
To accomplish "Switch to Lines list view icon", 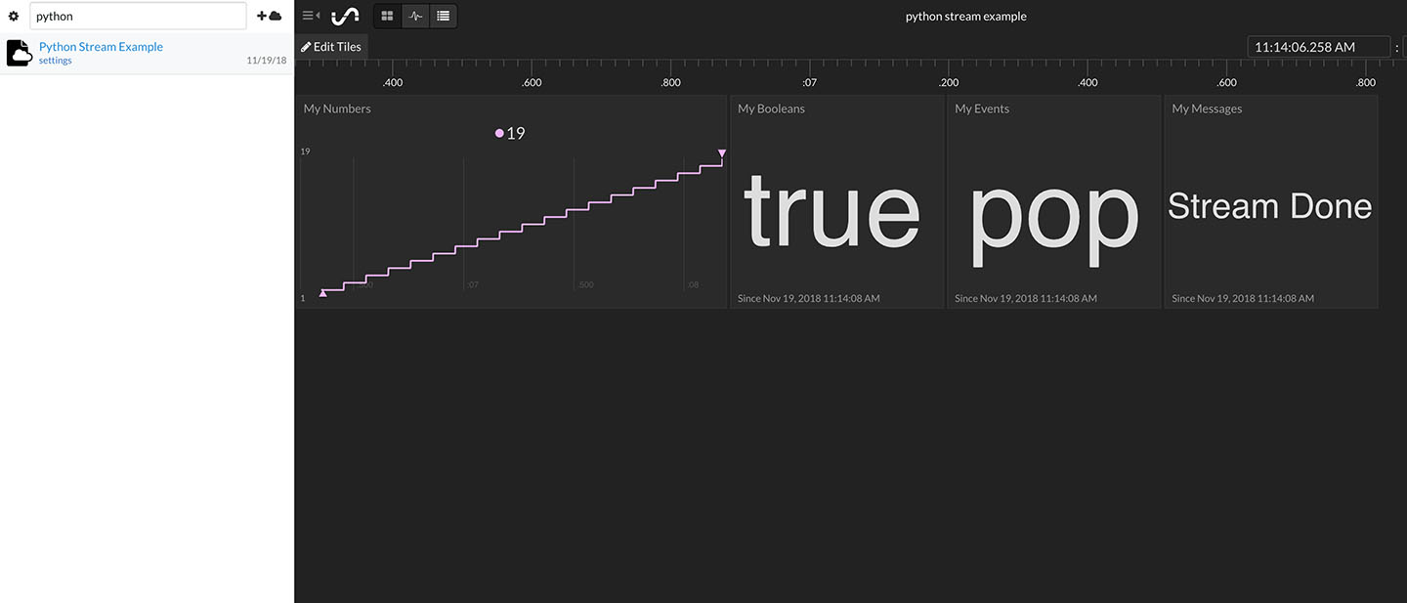I will tap(443, 16).
